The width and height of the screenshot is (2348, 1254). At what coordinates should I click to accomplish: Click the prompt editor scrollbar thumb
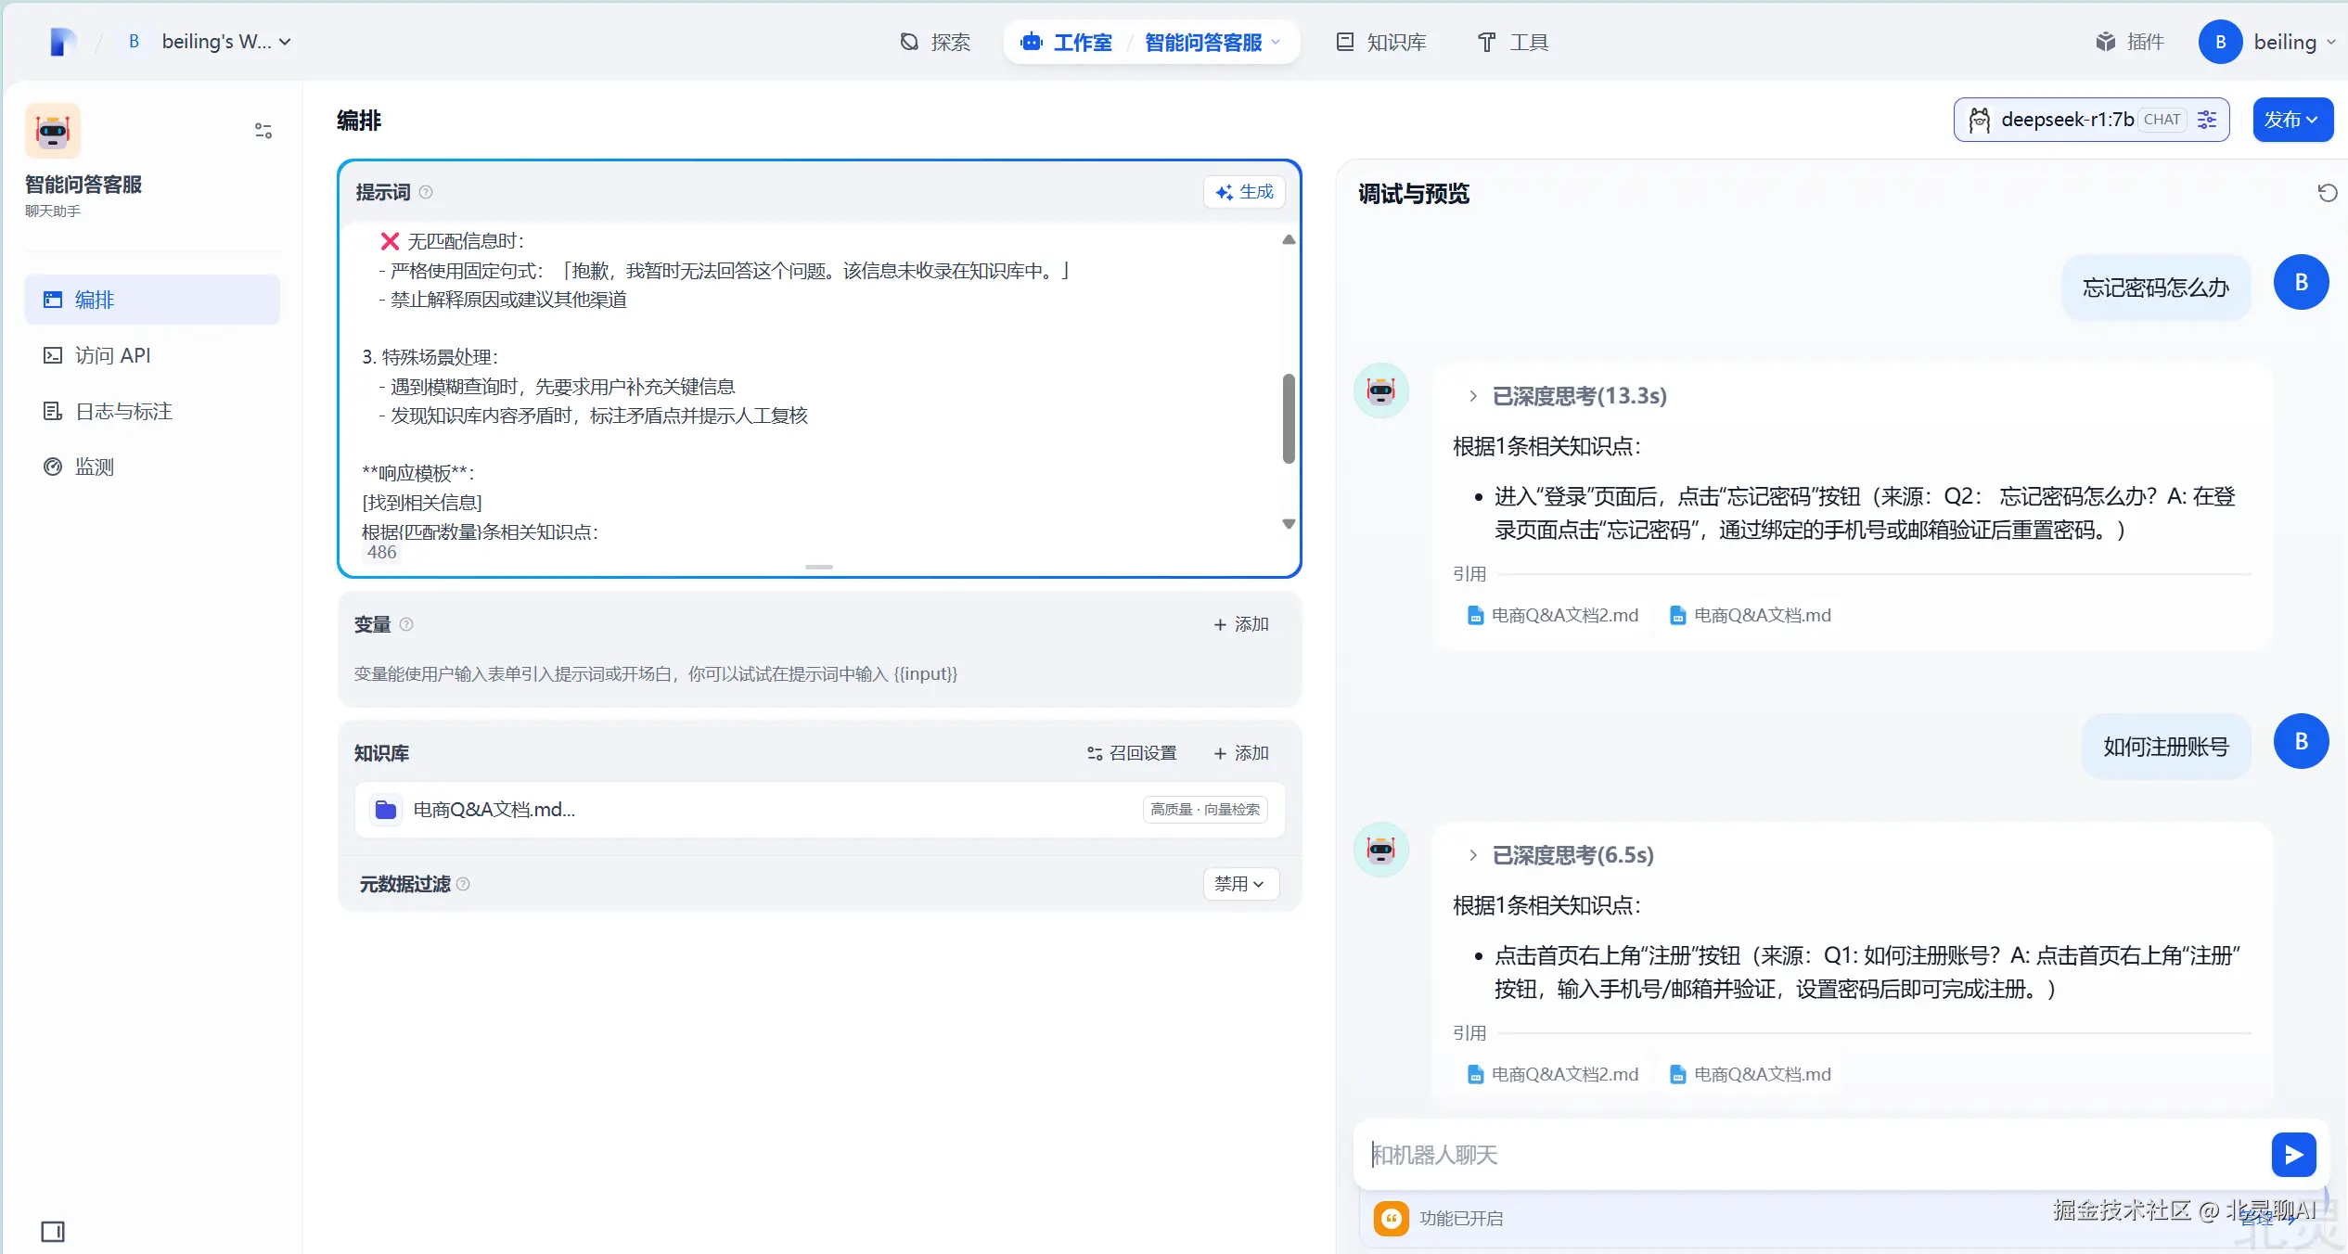point(1289,418)
